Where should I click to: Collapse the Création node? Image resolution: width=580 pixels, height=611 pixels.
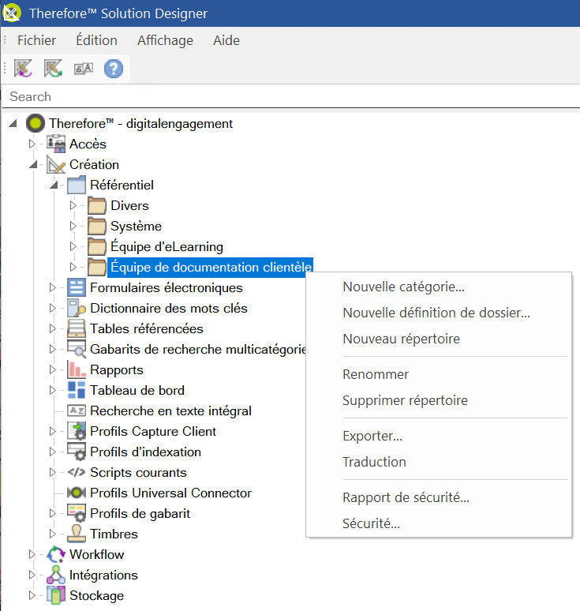coord(33,164)
